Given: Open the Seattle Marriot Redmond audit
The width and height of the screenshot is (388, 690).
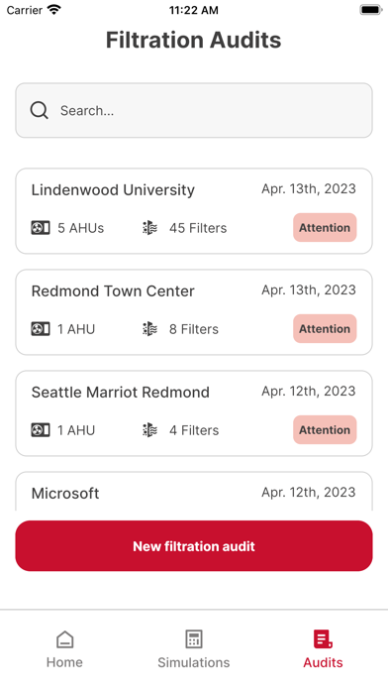Looking at the screenshot, I should (194, 413).
